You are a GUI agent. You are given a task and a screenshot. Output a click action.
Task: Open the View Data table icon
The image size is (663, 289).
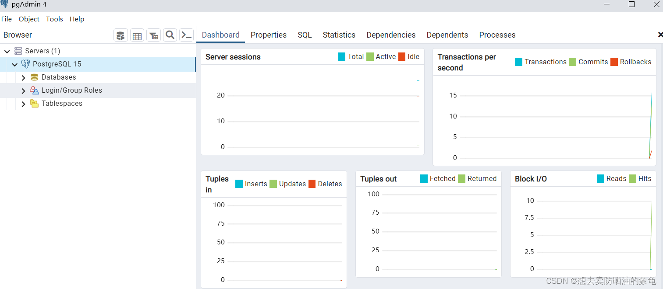tap(137, 35)
